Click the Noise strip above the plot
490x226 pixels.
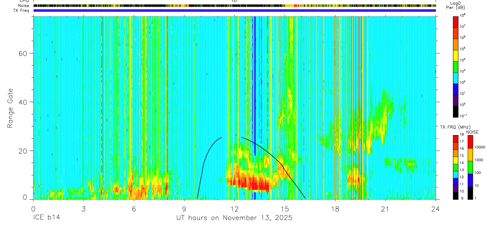tap(235, 6)
